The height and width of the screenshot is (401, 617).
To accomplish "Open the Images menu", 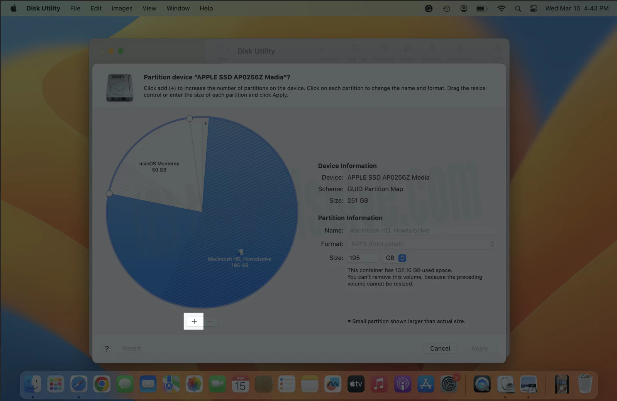I will click(x=122, y=8).
